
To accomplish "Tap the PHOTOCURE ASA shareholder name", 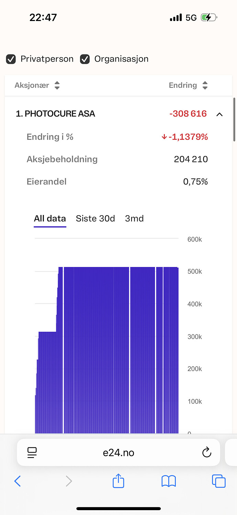I will (x=55, y=114).
